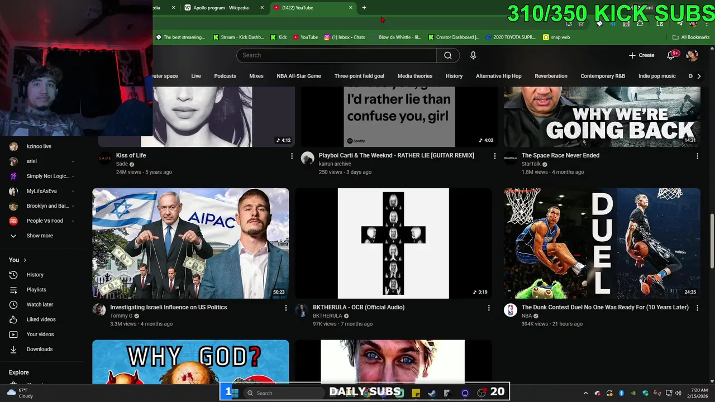
Task: Play BKTHERULA OCB cross thumbnail
Action: [x=393, y=243]
